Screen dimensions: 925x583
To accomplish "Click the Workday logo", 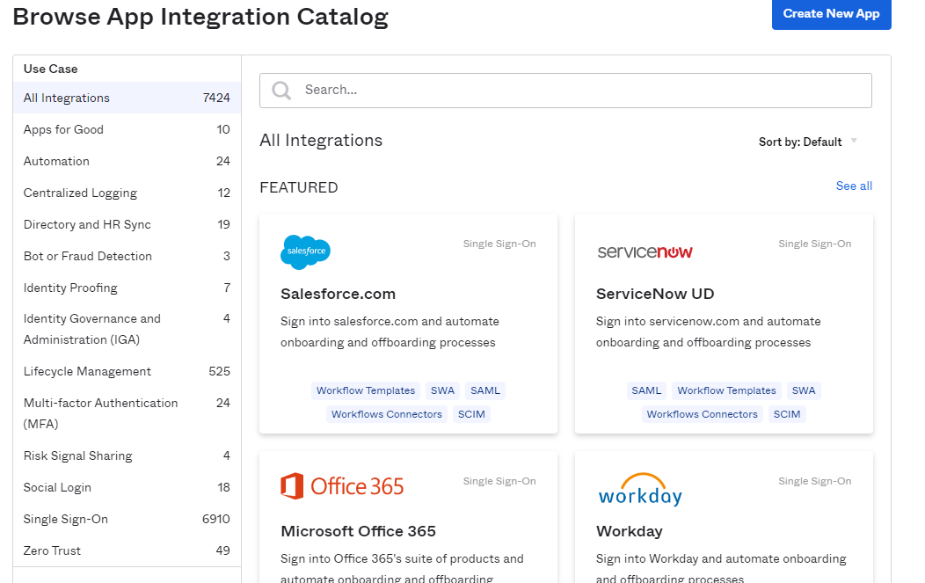I will (x=640, y=490).
